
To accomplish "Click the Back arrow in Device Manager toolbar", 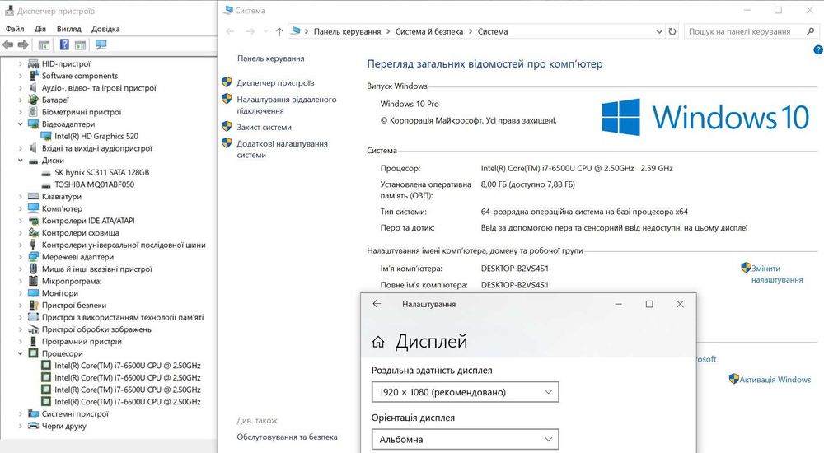I will 8,44.
